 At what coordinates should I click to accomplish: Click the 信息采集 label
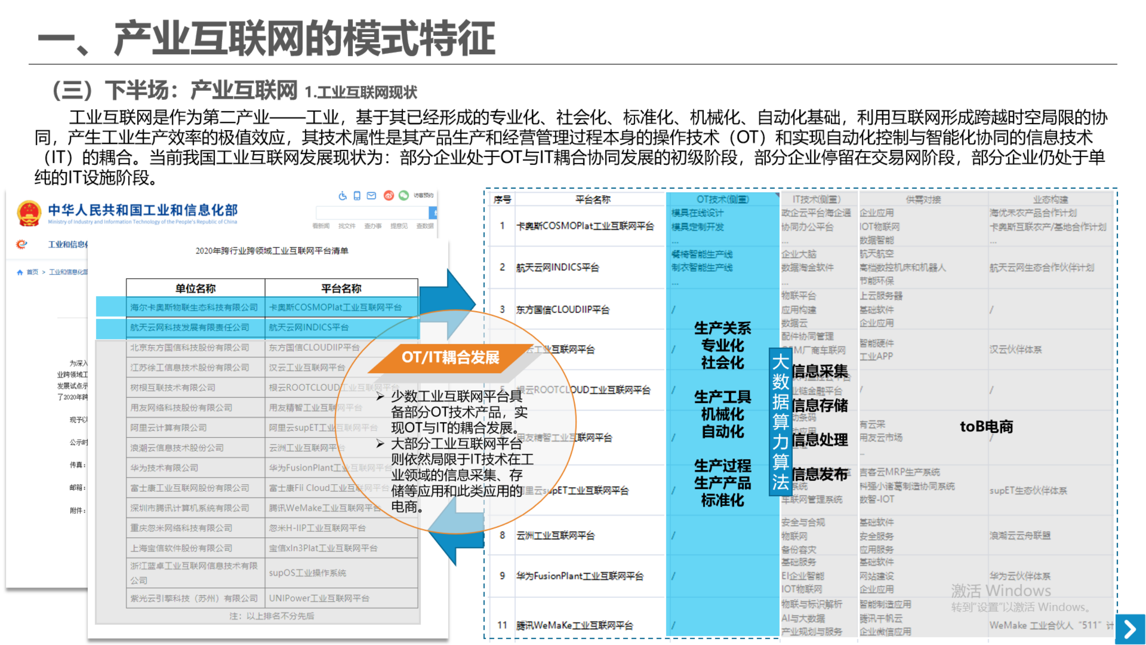[820, 371]
